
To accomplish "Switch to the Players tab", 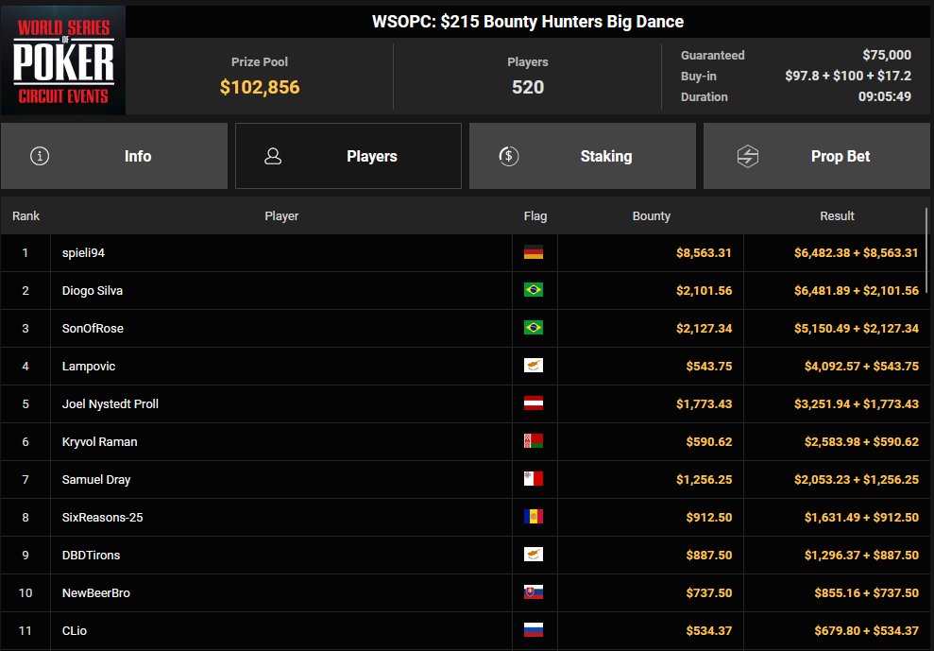I will tap(348, 156).
